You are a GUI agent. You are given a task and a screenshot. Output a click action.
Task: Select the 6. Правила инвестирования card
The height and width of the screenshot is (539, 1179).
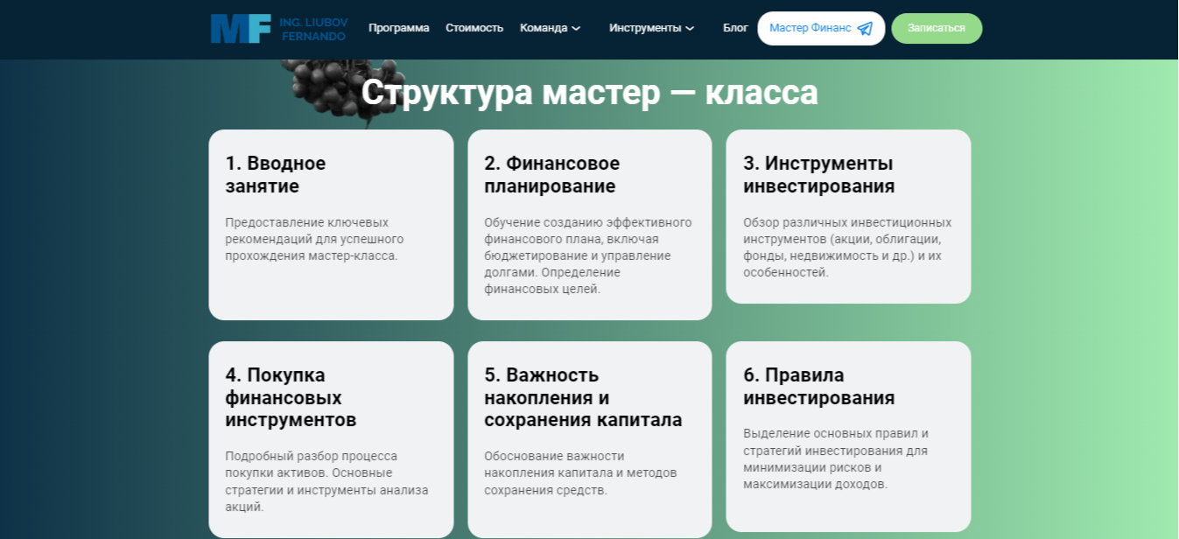(848, 429)
